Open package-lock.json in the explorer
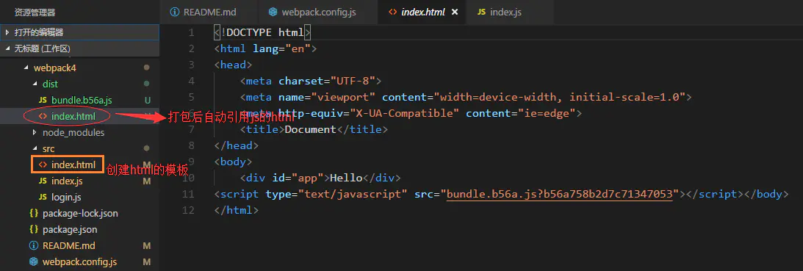Screen dimensions: 803x271 click(79, 213)
